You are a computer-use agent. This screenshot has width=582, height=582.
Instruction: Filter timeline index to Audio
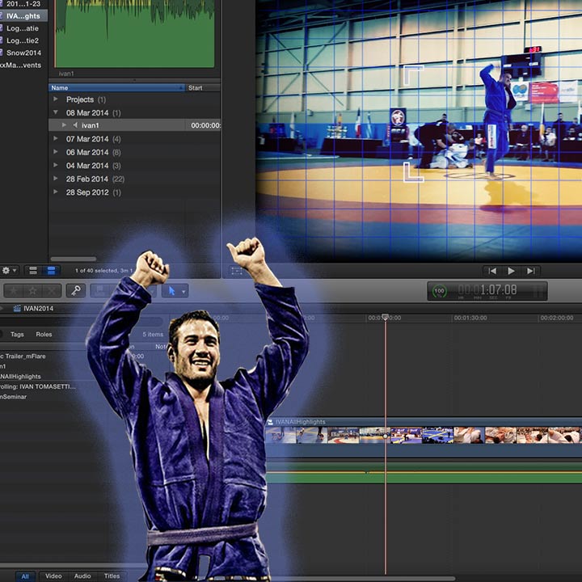tap(82, 576)
